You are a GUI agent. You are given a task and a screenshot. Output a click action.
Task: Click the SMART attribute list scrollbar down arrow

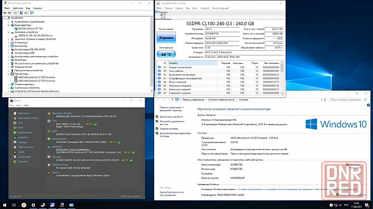click(282, 93)
